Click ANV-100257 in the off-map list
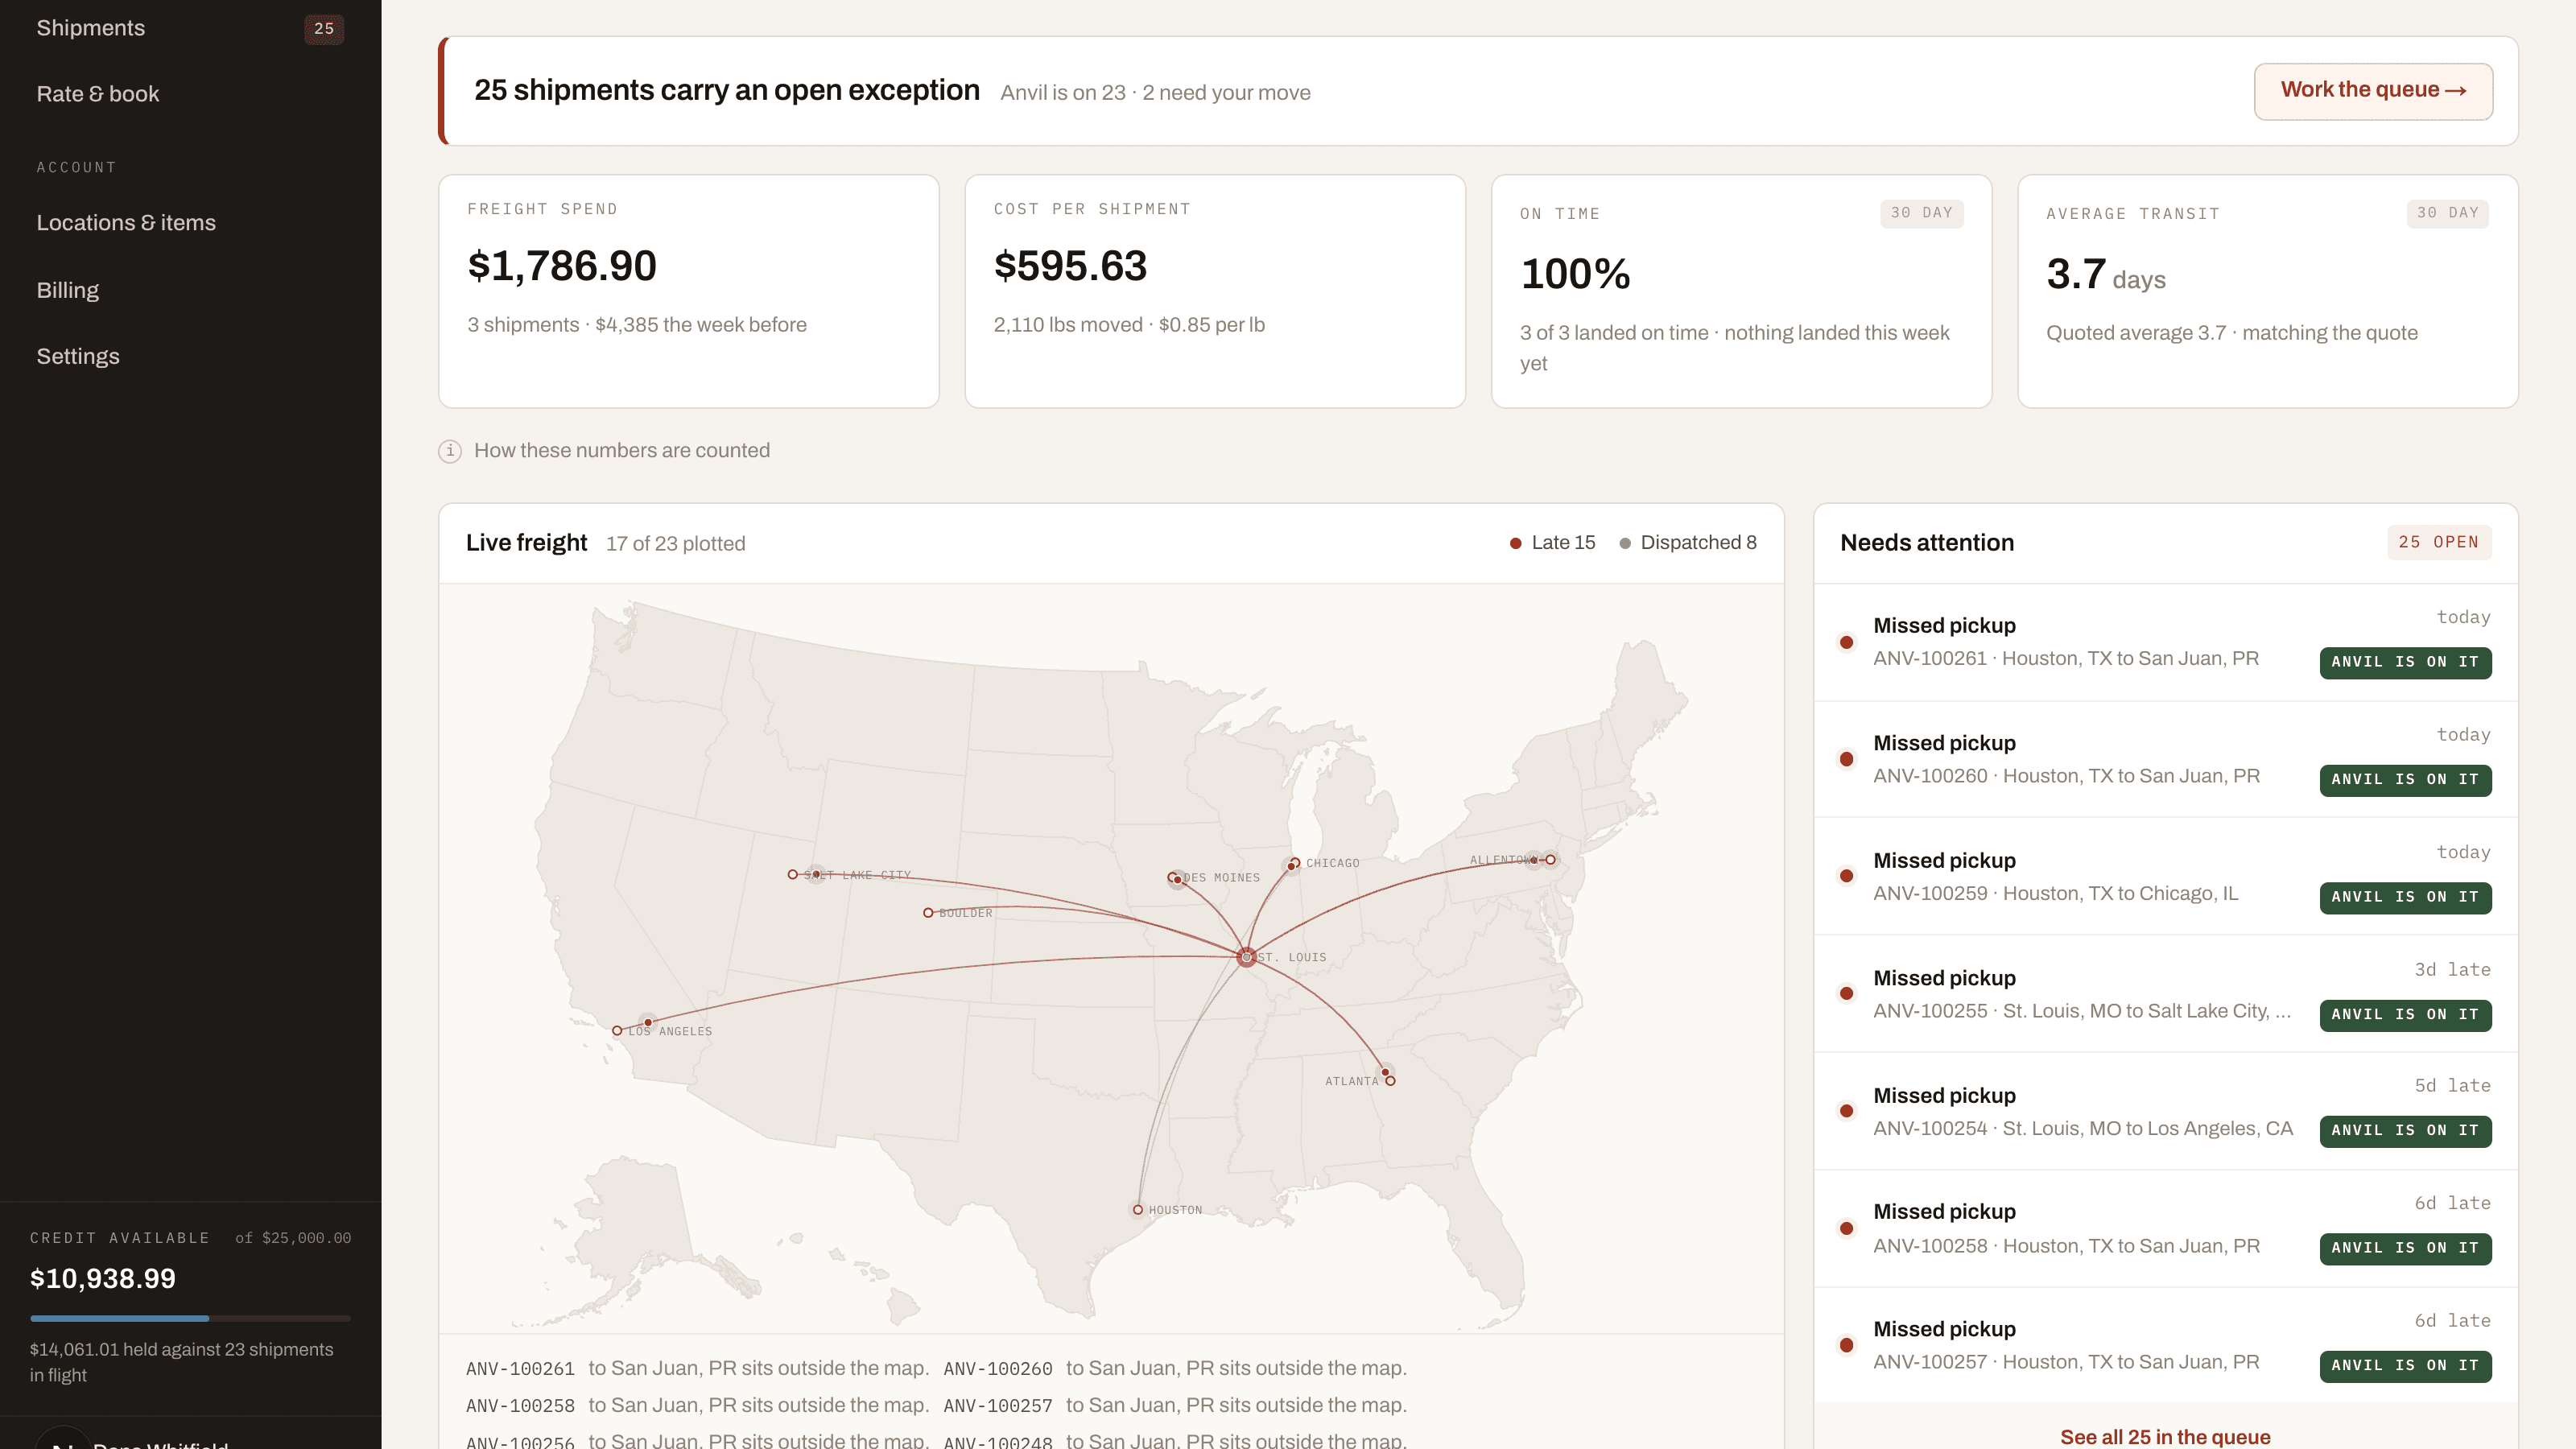This screenshot has height=1449, width=2576. tap(998, 1405)
